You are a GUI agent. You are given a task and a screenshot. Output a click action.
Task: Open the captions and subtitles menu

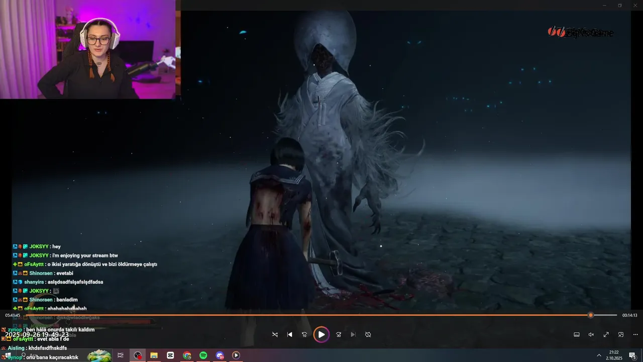pyautogui.click(x=577, y=334)
